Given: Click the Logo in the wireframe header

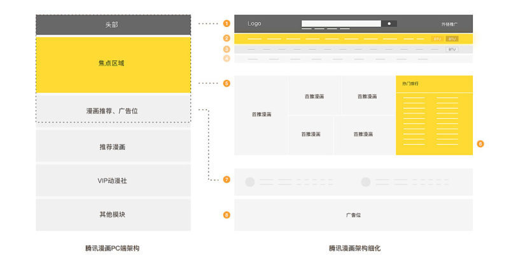Looking at the screenshot, I should coord(254,24).
